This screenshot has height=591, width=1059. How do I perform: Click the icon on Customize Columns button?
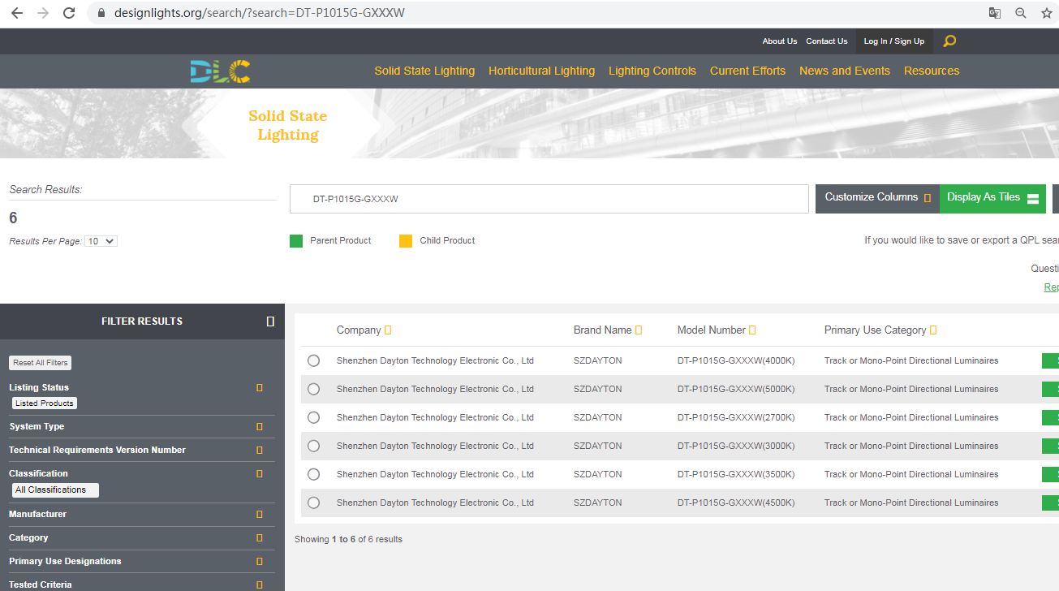pyautogui.click(x=928, y=198)
